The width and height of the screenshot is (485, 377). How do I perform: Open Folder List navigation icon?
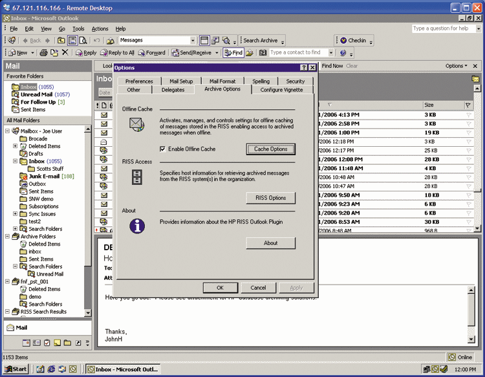(67, 342)
